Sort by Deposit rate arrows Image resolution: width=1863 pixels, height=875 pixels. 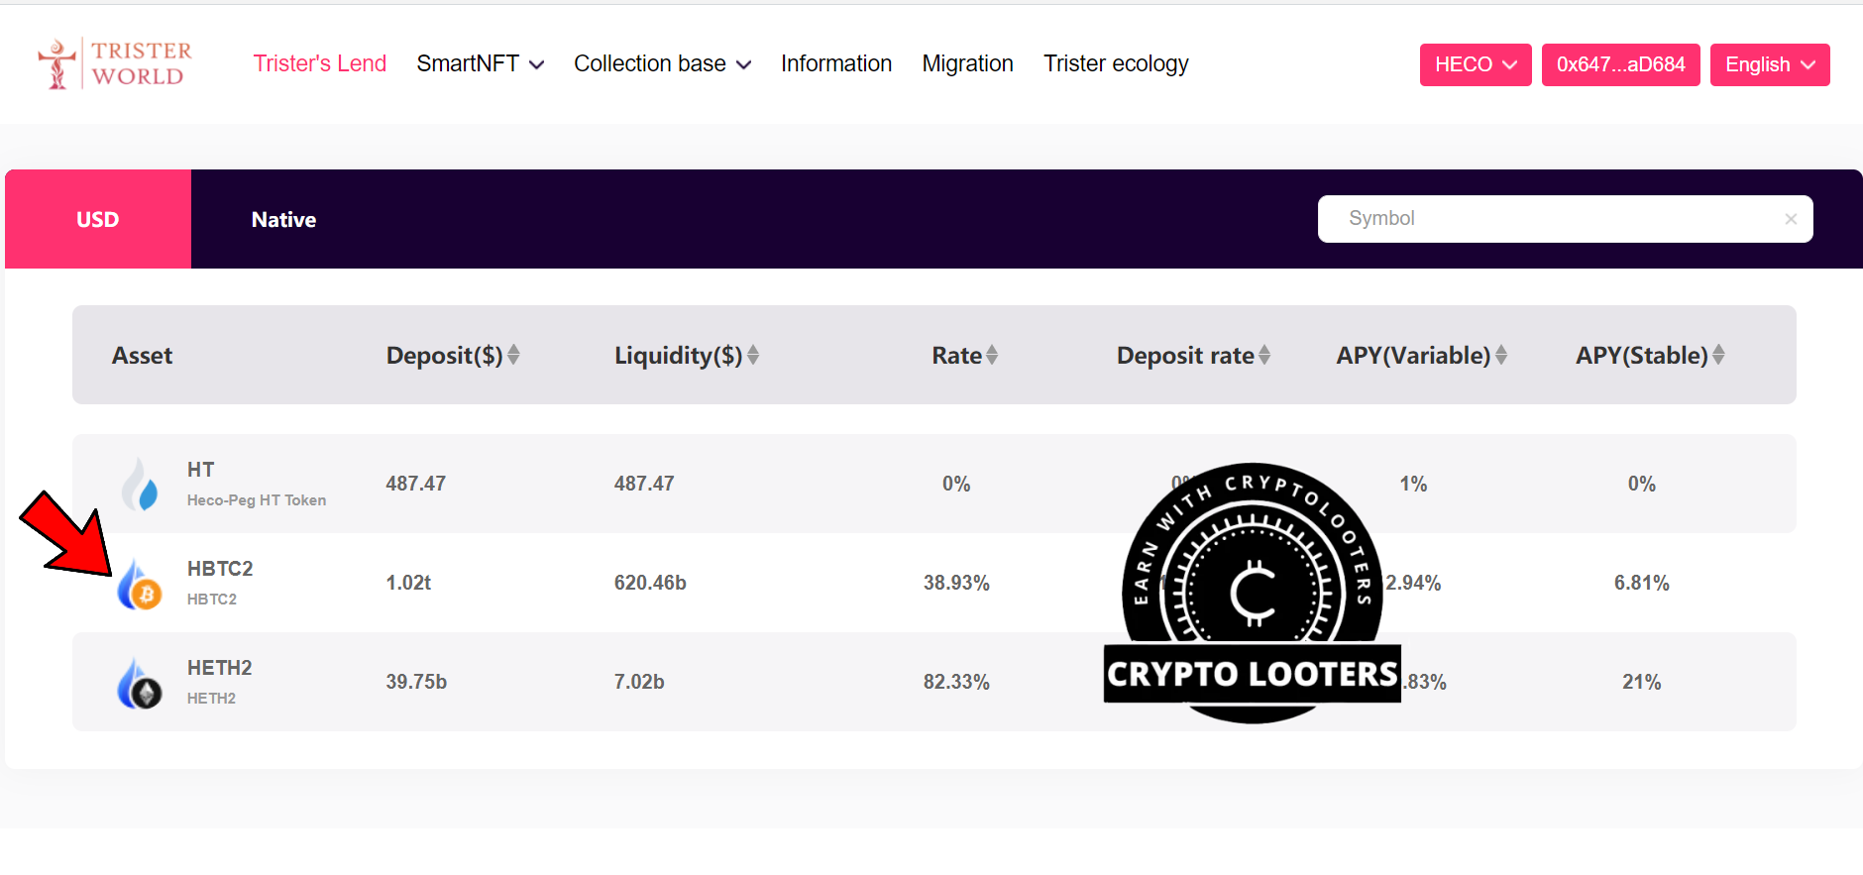(1264, 355)
